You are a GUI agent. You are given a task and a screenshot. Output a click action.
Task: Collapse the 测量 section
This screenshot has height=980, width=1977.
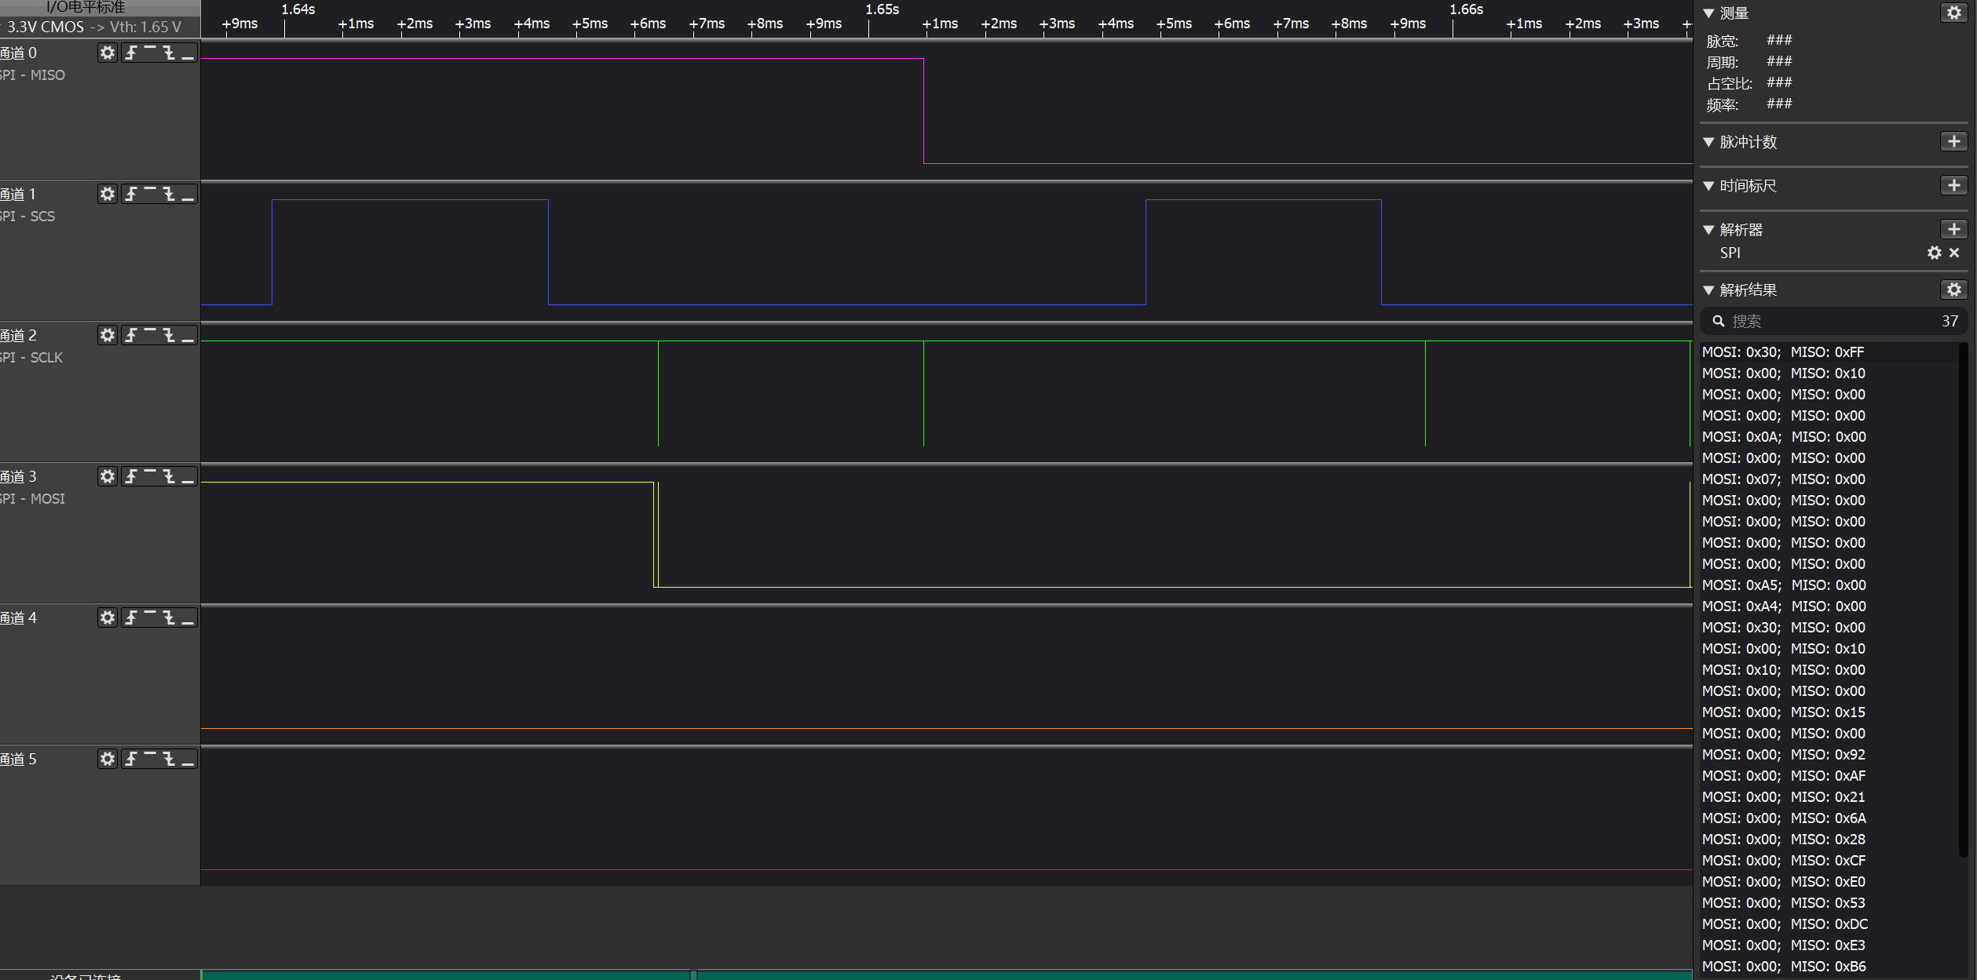point(1708,13)
